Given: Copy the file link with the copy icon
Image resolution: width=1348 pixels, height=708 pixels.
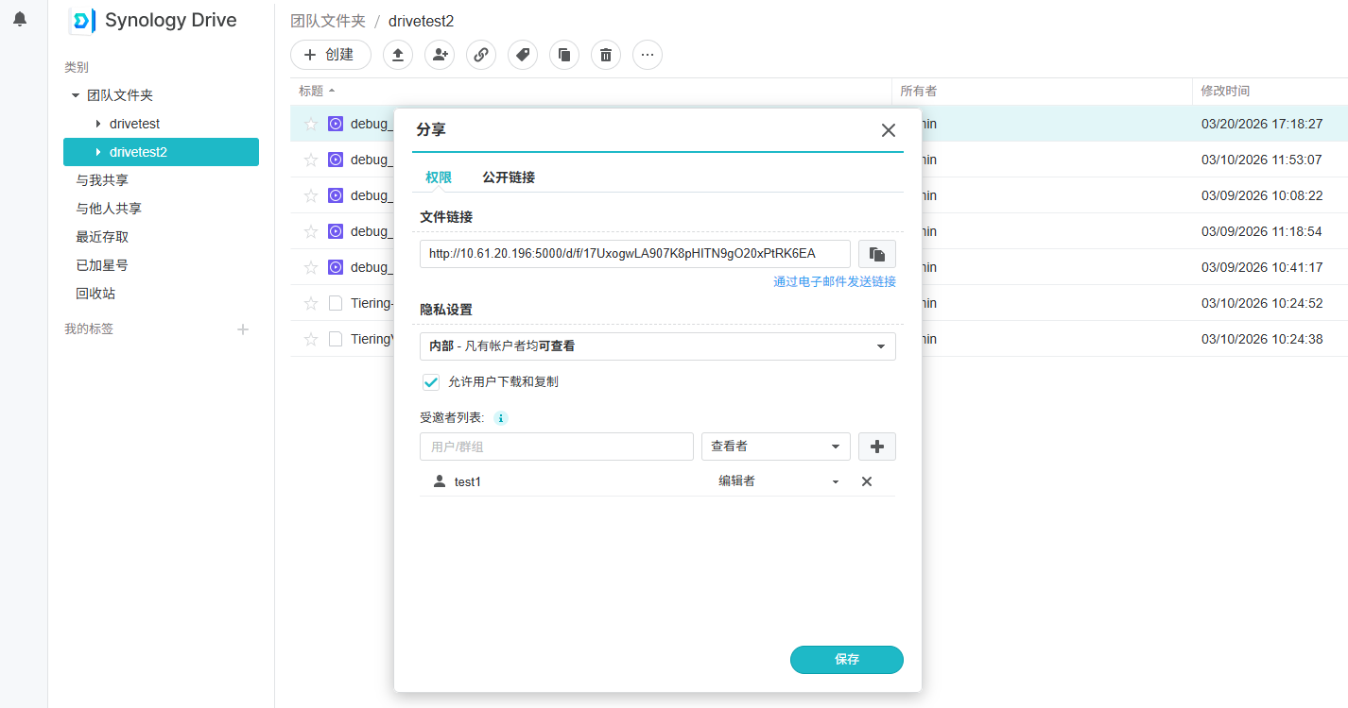Looking at the screenshot, I should [876, 254].
